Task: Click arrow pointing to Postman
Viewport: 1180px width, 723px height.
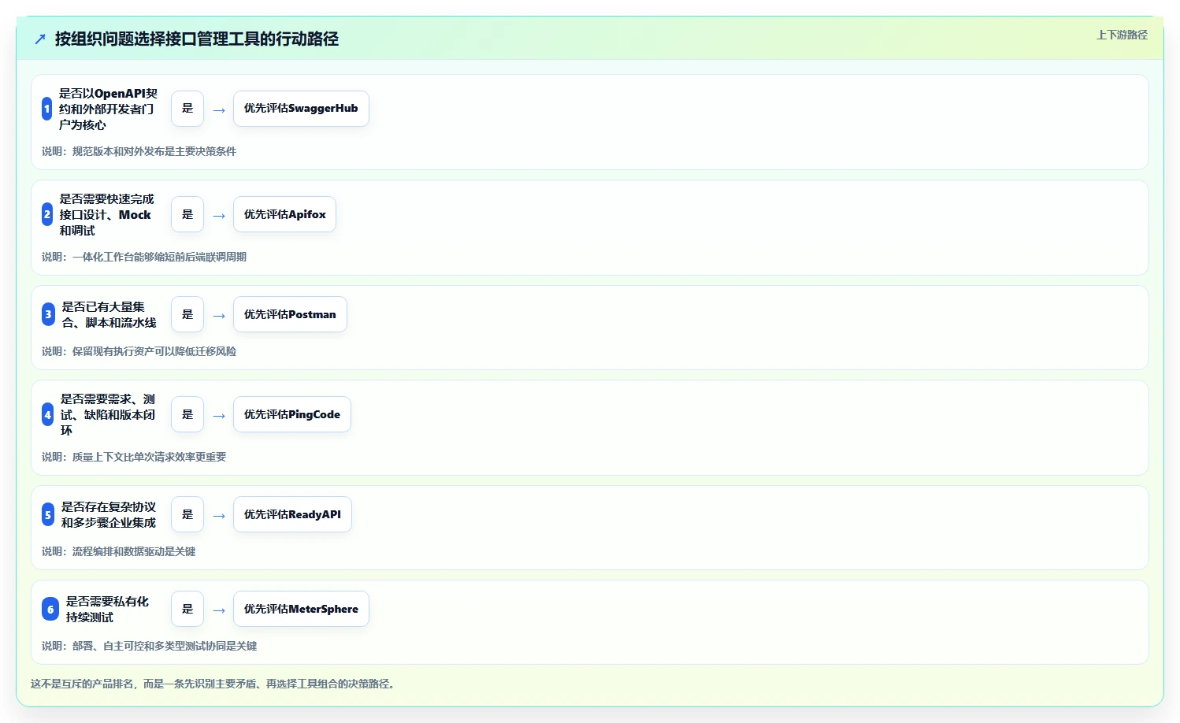Action: click(x=219, y=316)
